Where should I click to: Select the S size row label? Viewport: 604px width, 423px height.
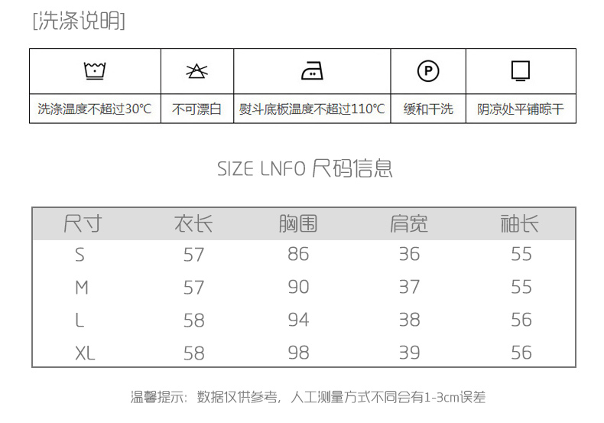tap(80, 255)
